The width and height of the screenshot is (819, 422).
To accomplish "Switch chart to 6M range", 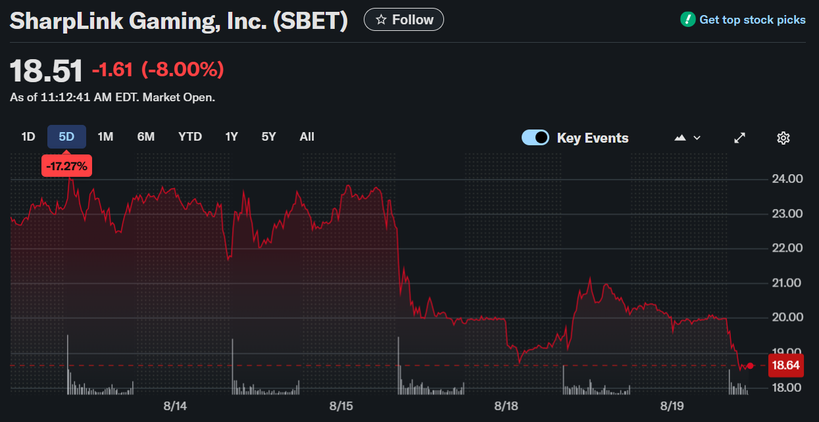I will [145, 137].
